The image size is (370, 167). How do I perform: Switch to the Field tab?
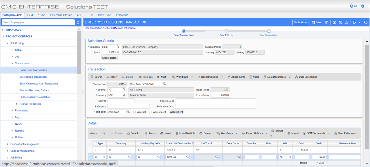click(30, 15)
